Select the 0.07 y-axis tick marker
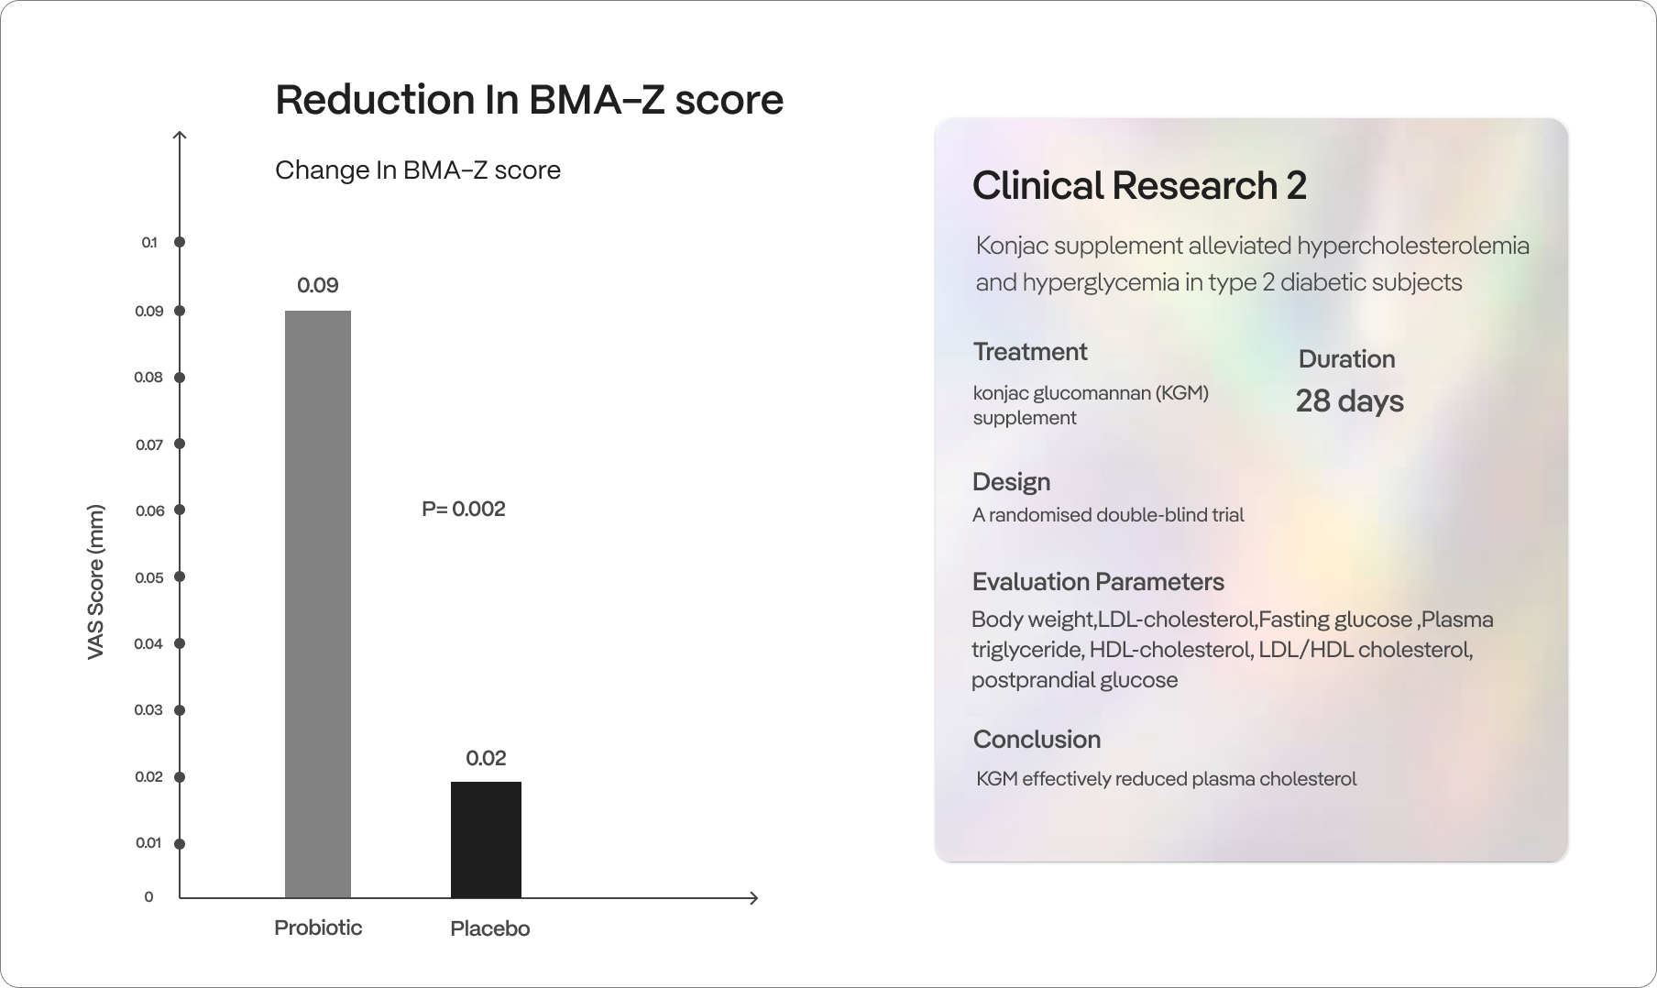 [x=180, y=445]
